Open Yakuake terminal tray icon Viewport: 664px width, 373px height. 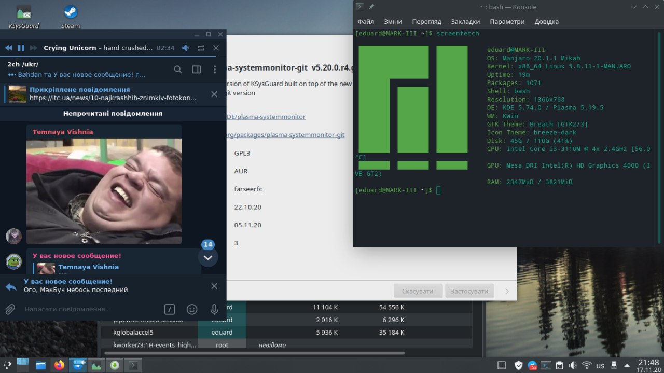(x=546, y=365)
